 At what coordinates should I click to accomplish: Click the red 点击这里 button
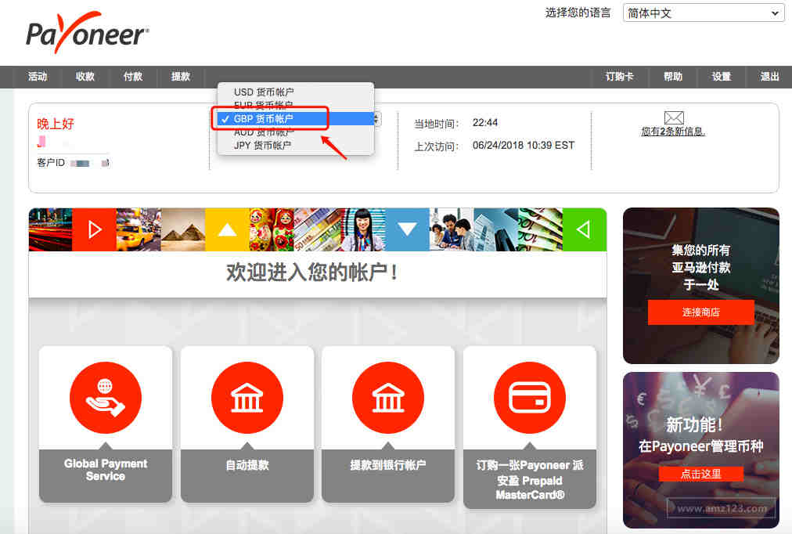tap(700, 474)
